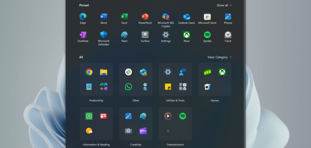Expand more apps in the Other group

point(145,86)
